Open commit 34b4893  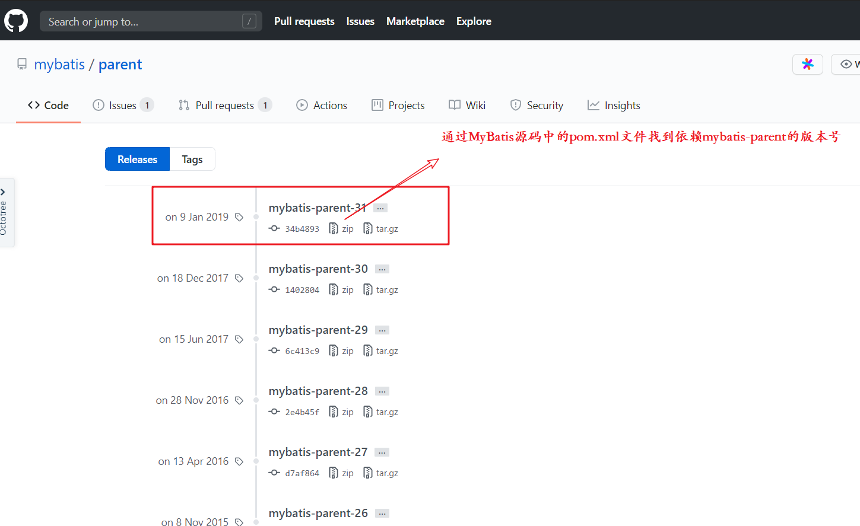pyautogui.click(x=302, y=229)
